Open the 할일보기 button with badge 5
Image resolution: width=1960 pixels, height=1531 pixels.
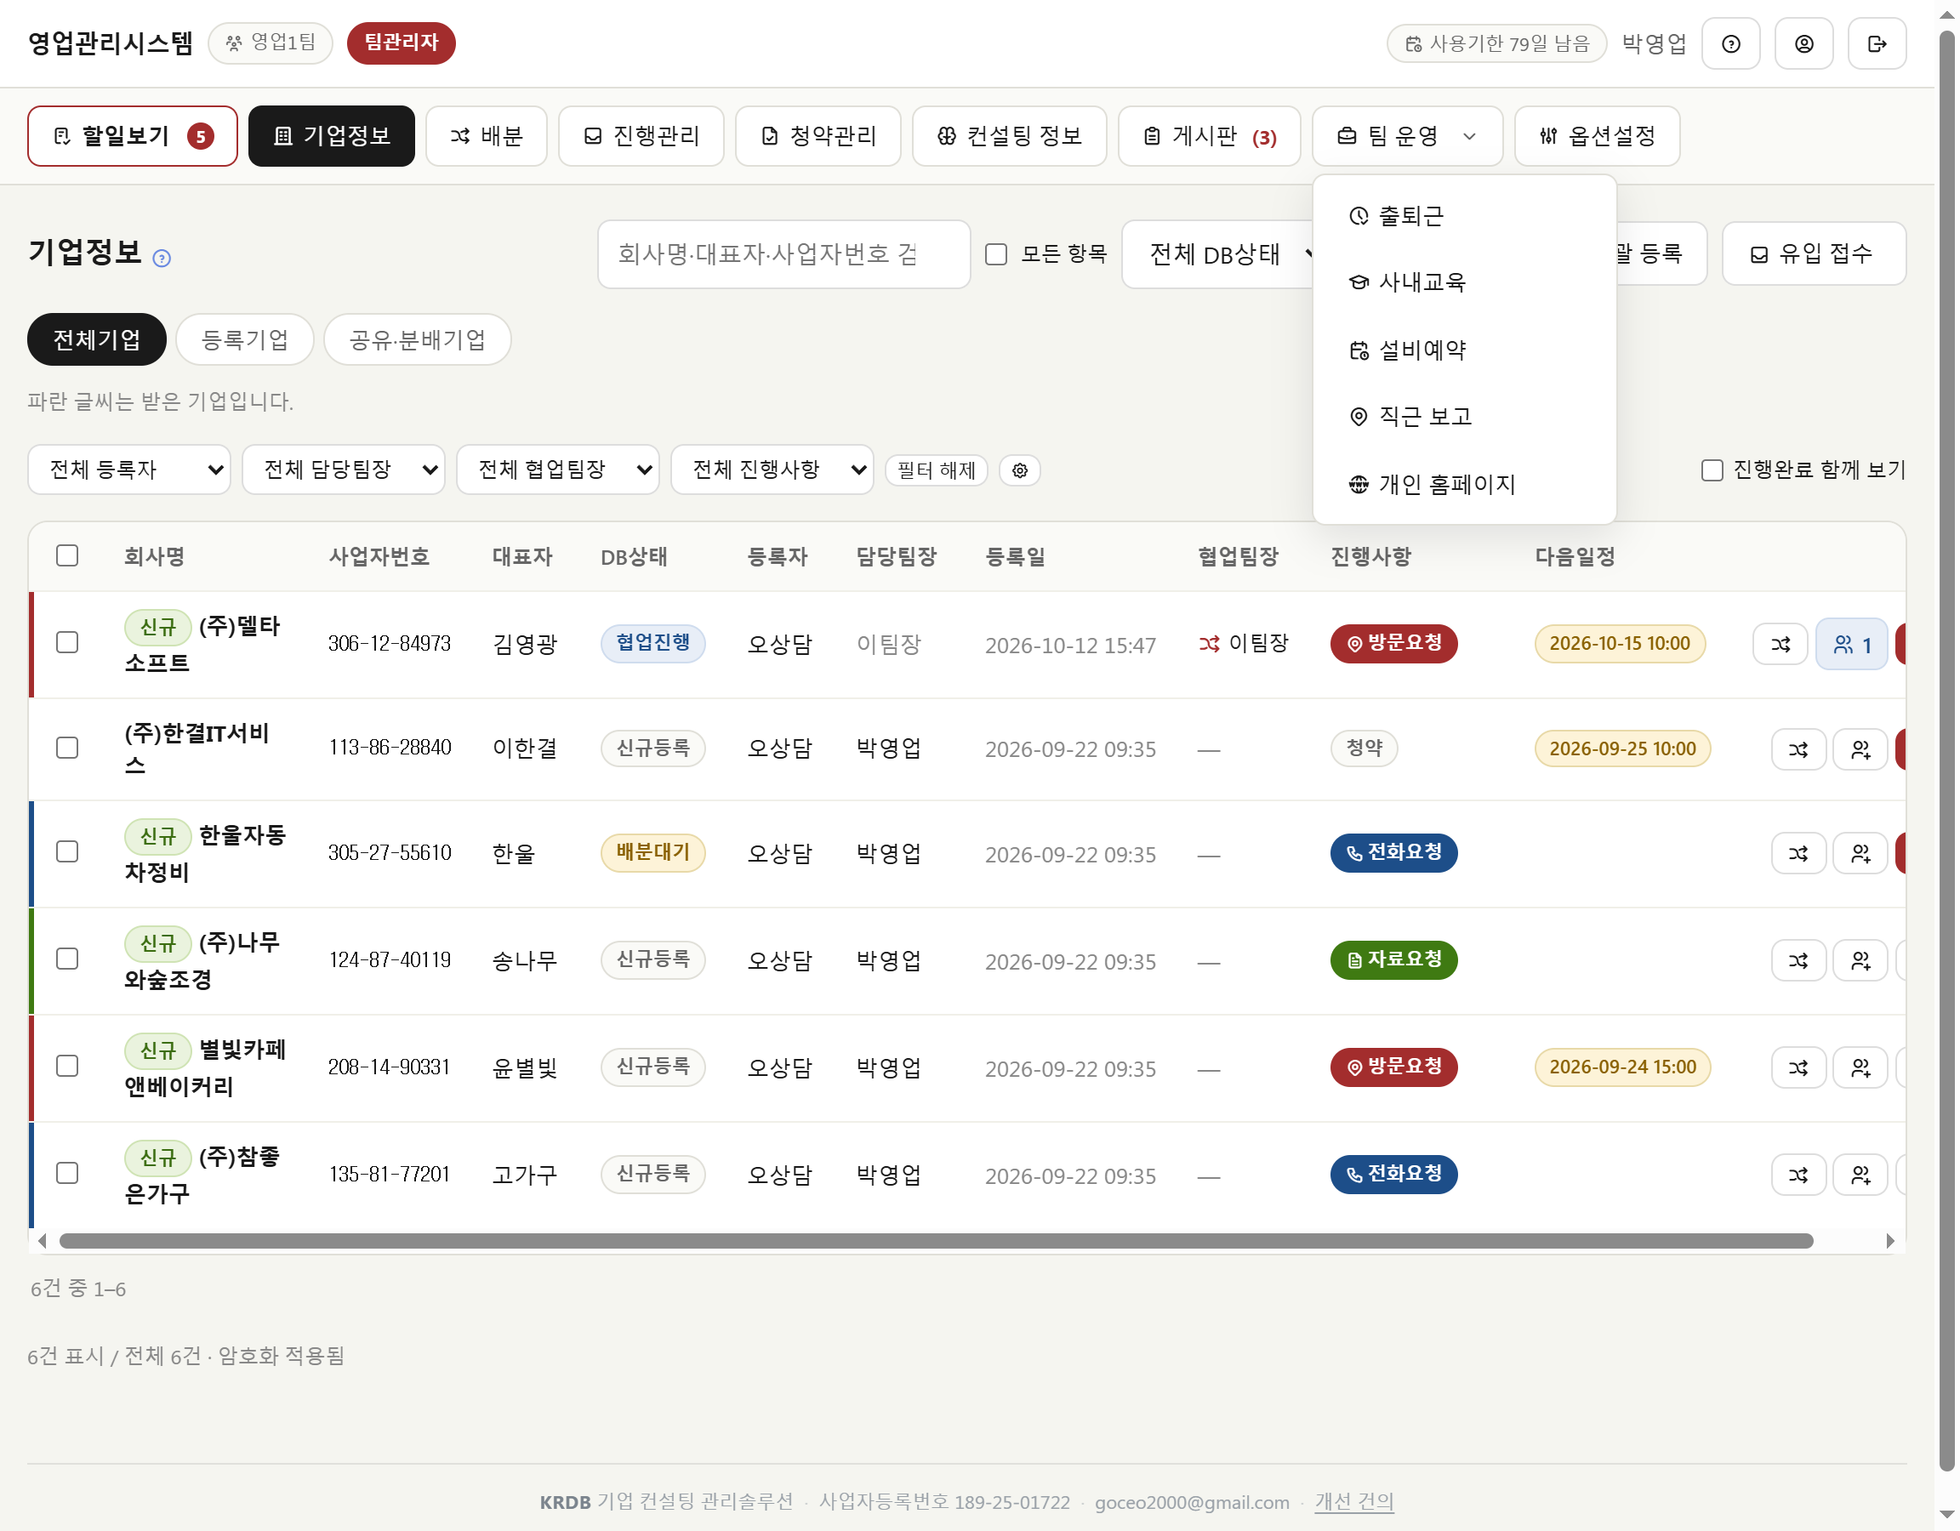[x=133, y=136]
